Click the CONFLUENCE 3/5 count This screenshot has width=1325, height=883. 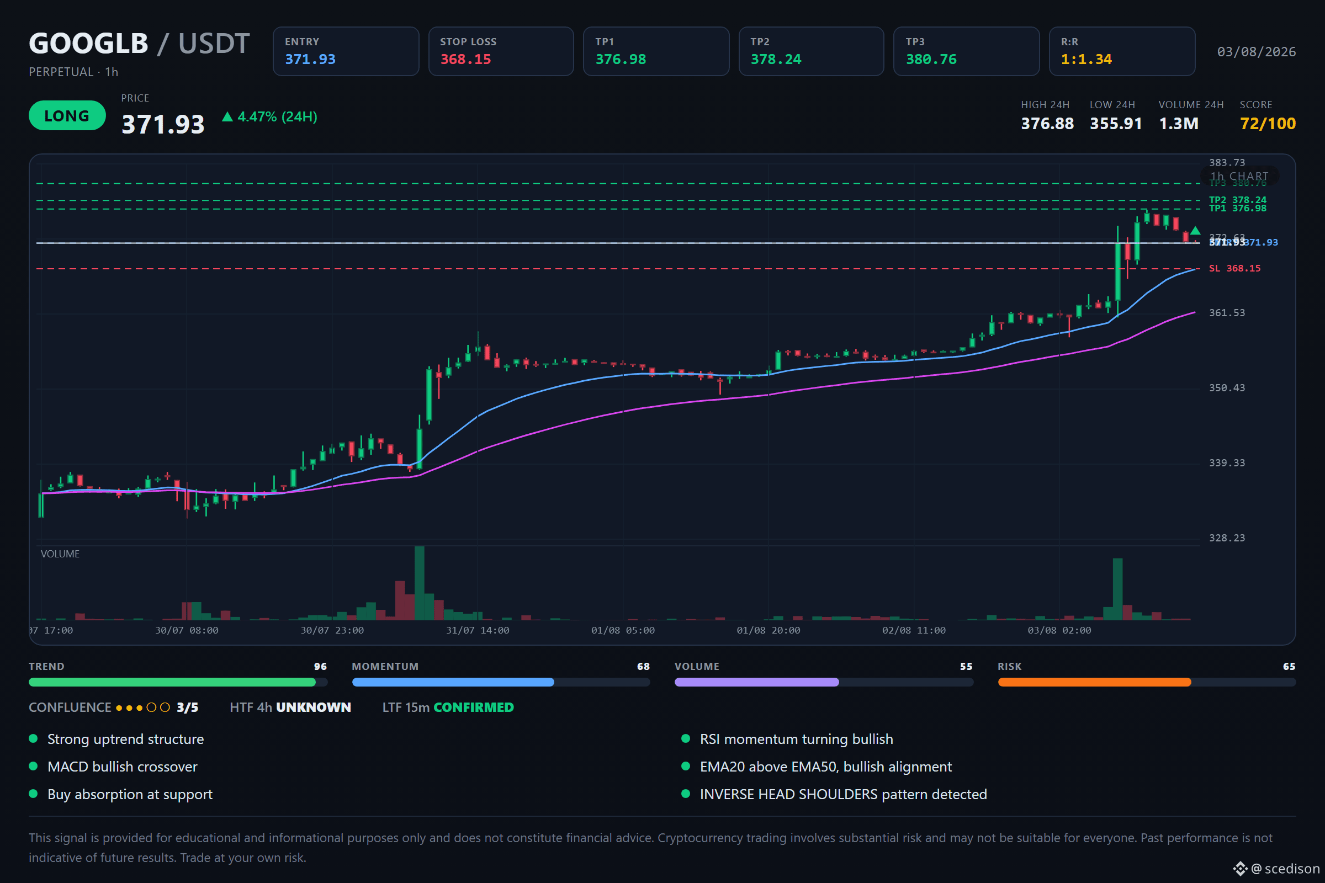[x=188, y=708]
